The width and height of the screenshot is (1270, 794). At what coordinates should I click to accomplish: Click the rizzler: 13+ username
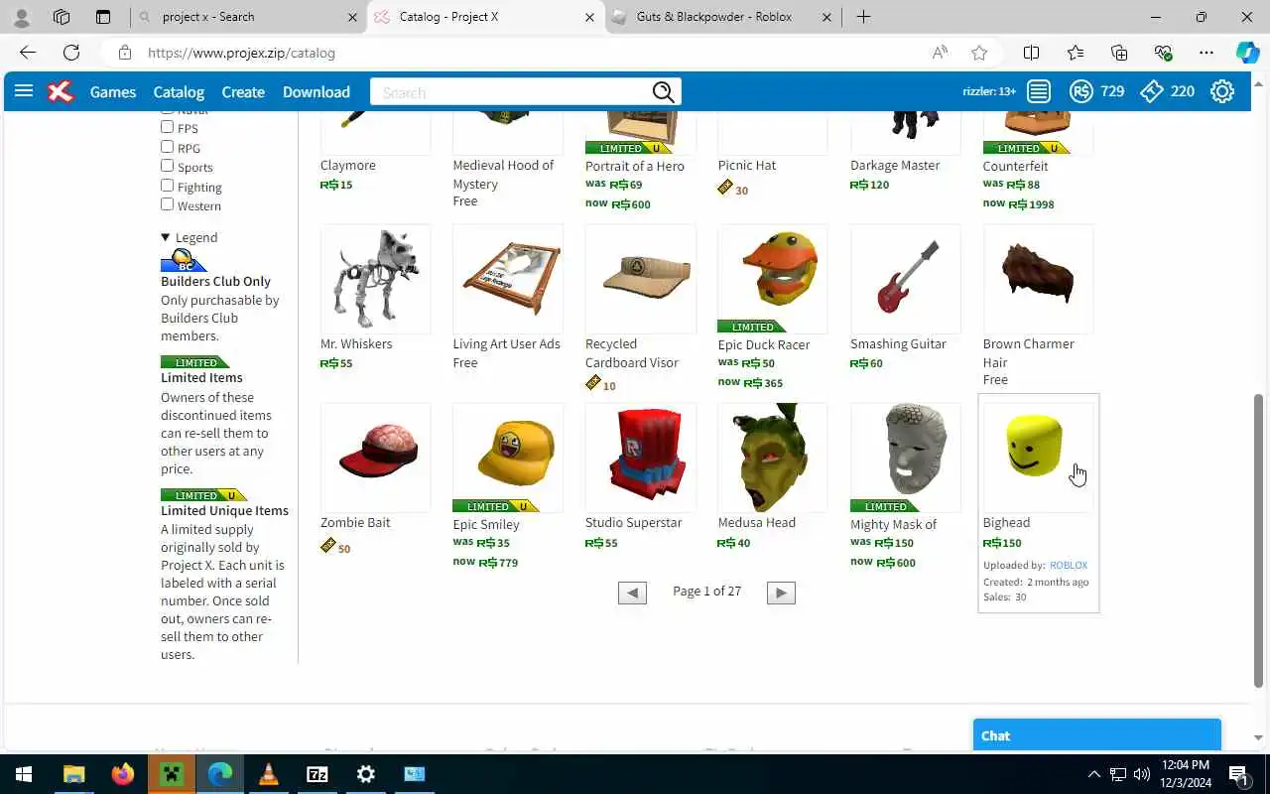click(x=989, y=91)
